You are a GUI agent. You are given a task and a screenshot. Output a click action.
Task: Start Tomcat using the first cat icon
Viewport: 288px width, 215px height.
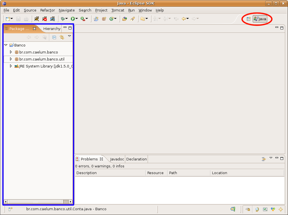coord(36,19)
